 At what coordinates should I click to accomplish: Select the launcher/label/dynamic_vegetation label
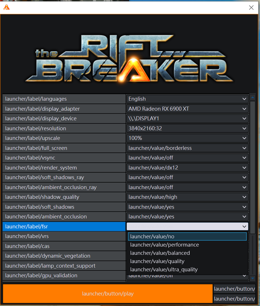point(64,256)
